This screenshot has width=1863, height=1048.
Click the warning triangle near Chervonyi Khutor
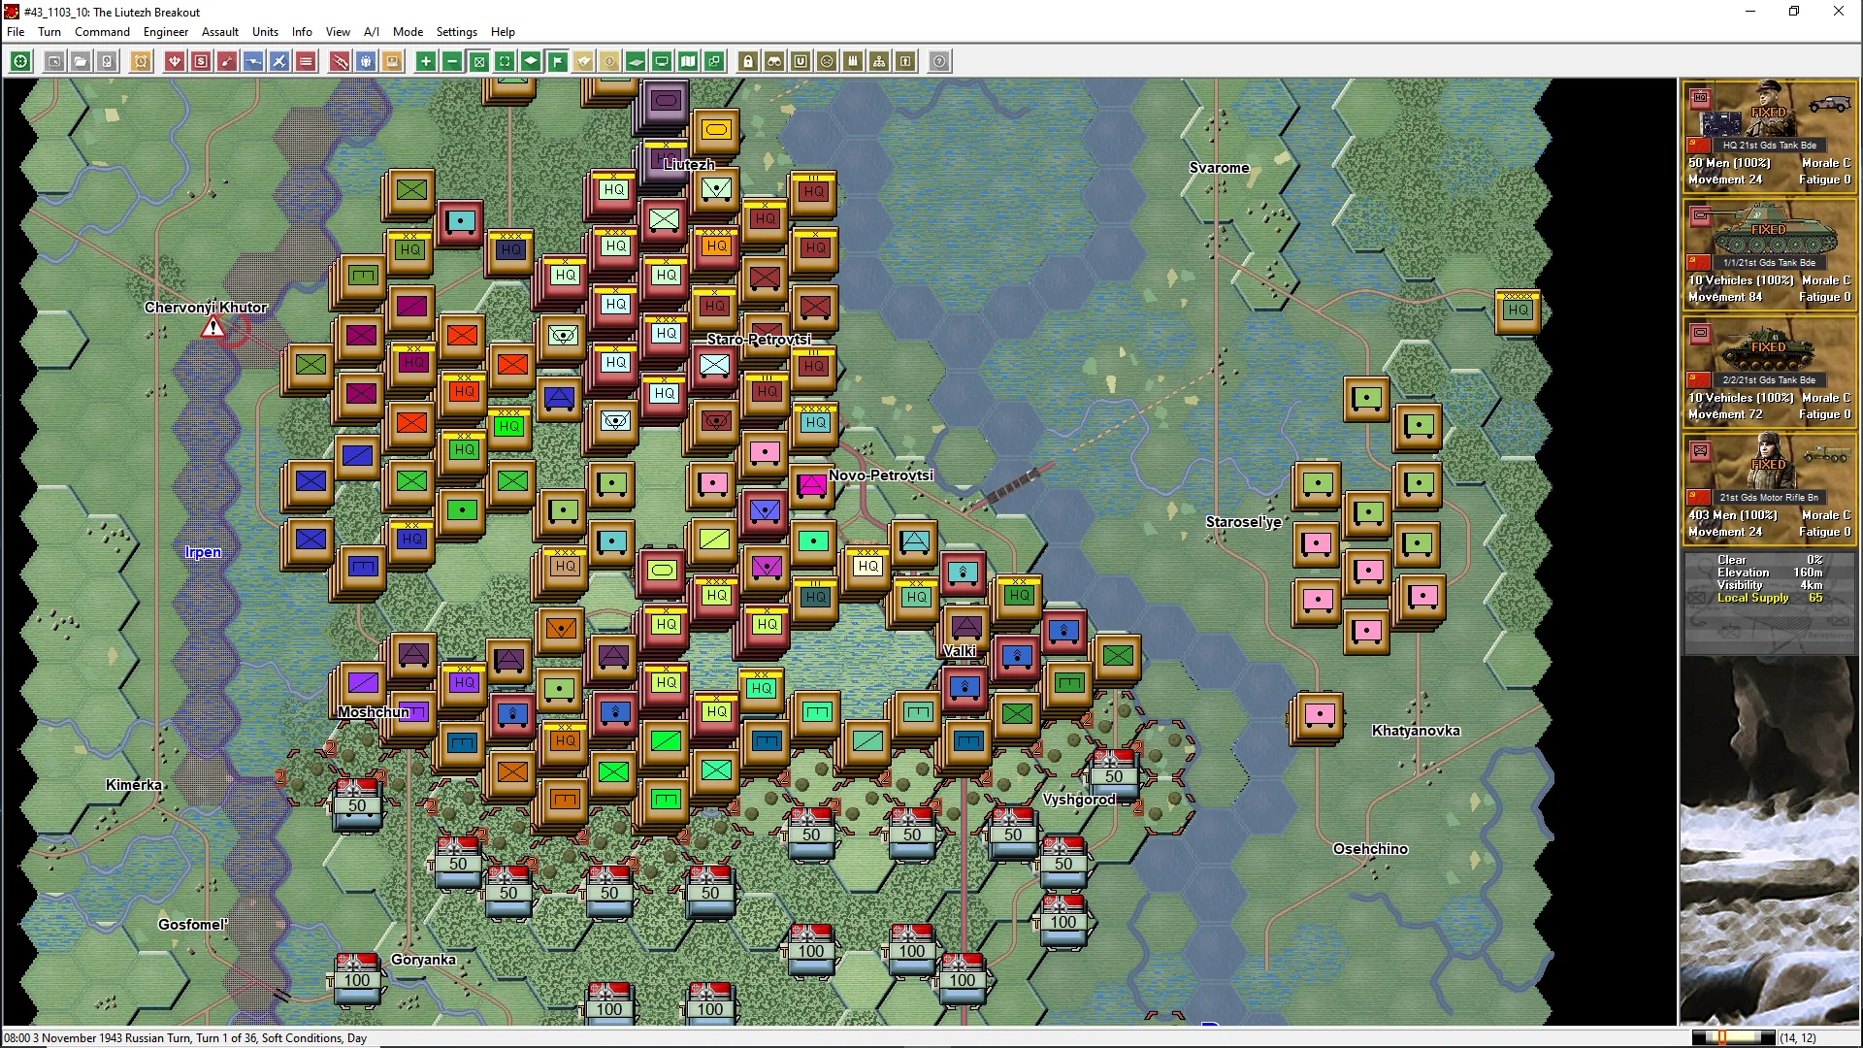(212, 329)
